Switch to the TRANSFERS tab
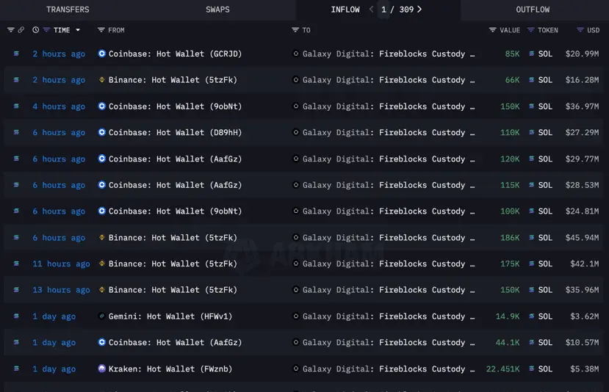This screenshot has height=392, width=609. pyautogui.click(x=68, y=10)
